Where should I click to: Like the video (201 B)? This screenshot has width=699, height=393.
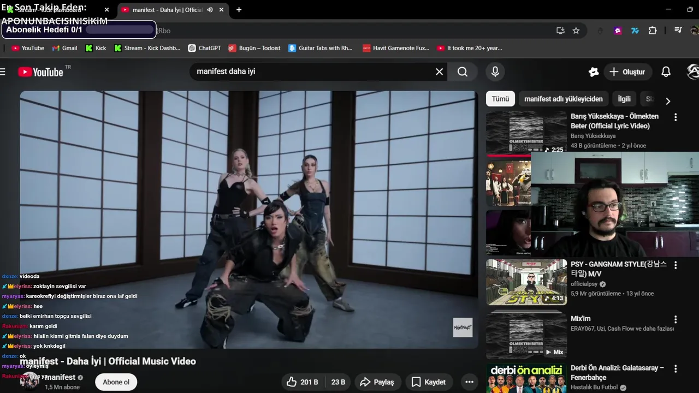click(303, 382)
